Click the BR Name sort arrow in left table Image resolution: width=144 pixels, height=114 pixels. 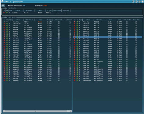(x=32, y=20)
